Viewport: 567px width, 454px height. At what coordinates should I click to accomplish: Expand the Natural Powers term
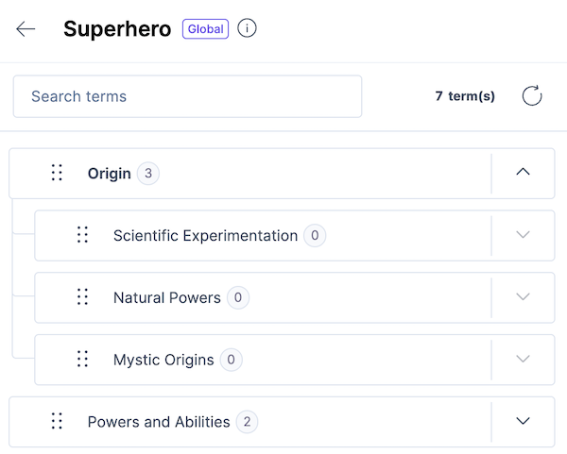[x=523, y=297]
